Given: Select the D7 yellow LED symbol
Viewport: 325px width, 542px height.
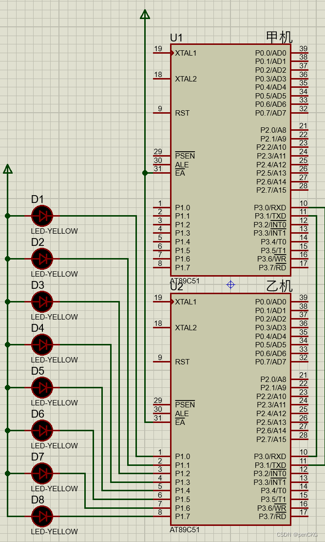Looking at the screenshot, I should point(42,473).
